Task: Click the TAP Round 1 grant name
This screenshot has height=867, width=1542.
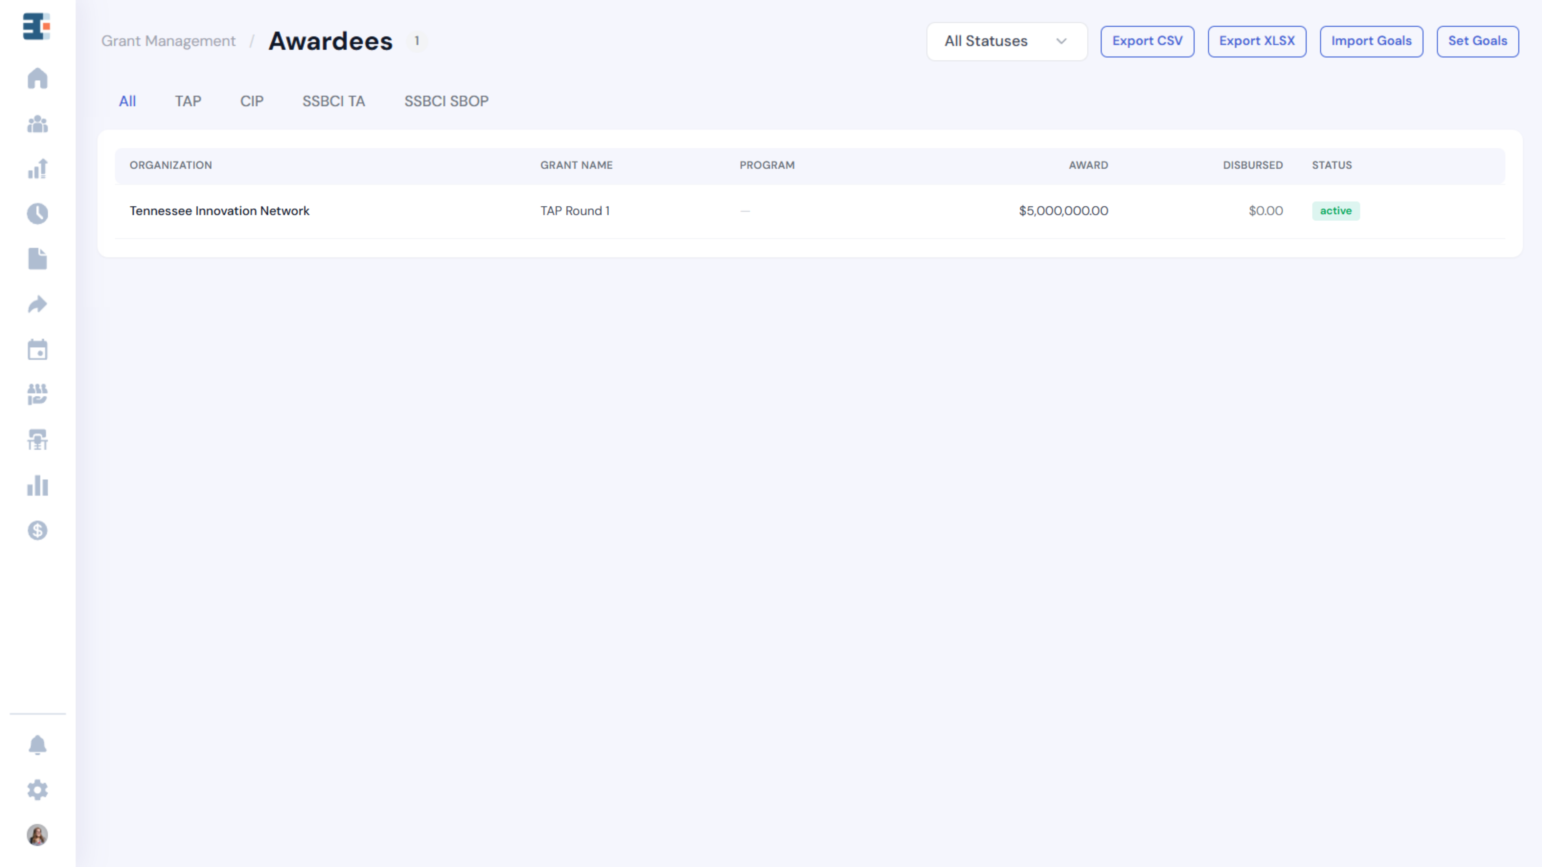Action: tap(575, 211)
